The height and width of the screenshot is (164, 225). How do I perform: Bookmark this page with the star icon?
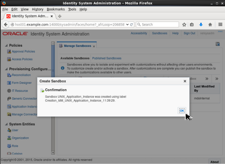[x=184, y=24]
